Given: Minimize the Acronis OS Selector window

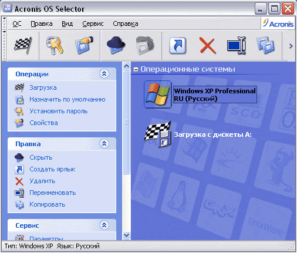Looking at the screenshot, I should (x=261, y=9).
